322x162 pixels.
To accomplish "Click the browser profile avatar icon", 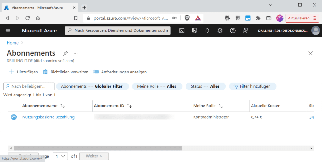I will tap(280, 18).
